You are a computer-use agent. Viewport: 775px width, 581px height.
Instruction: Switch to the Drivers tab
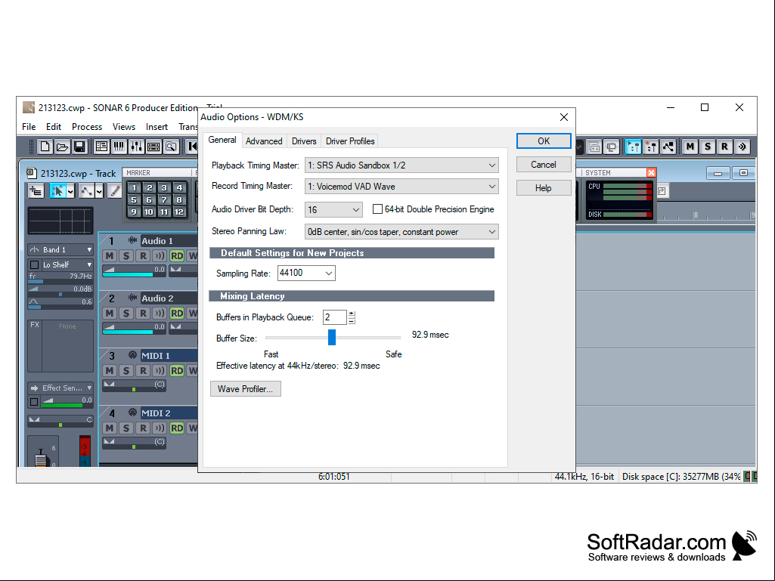304,141
